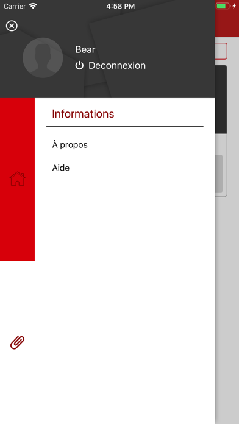Open the home icon in red sidebar

[x=17, y=178]
